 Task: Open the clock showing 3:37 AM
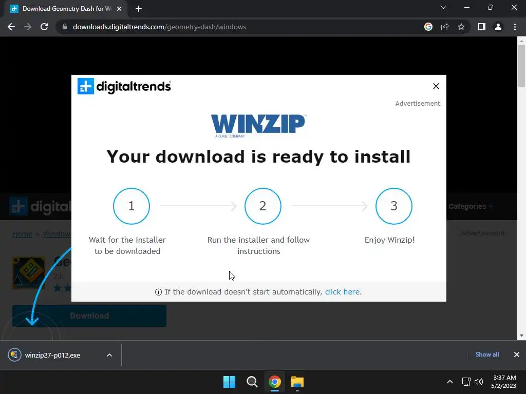point(504,382)
